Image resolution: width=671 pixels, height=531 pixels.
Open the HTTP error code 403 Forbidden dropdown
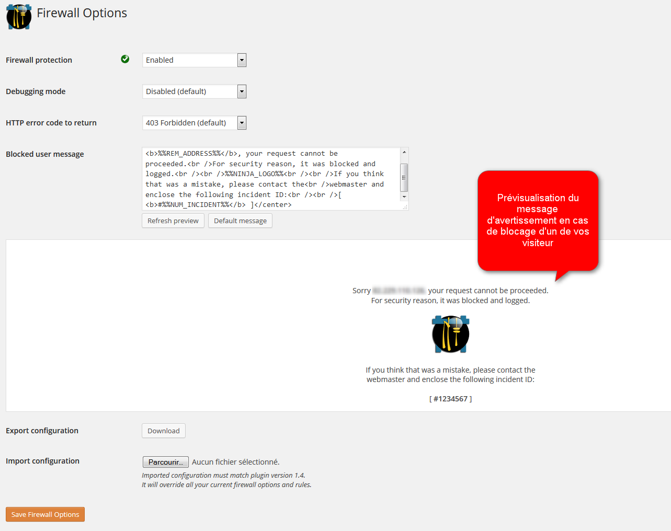click(194, 123)
